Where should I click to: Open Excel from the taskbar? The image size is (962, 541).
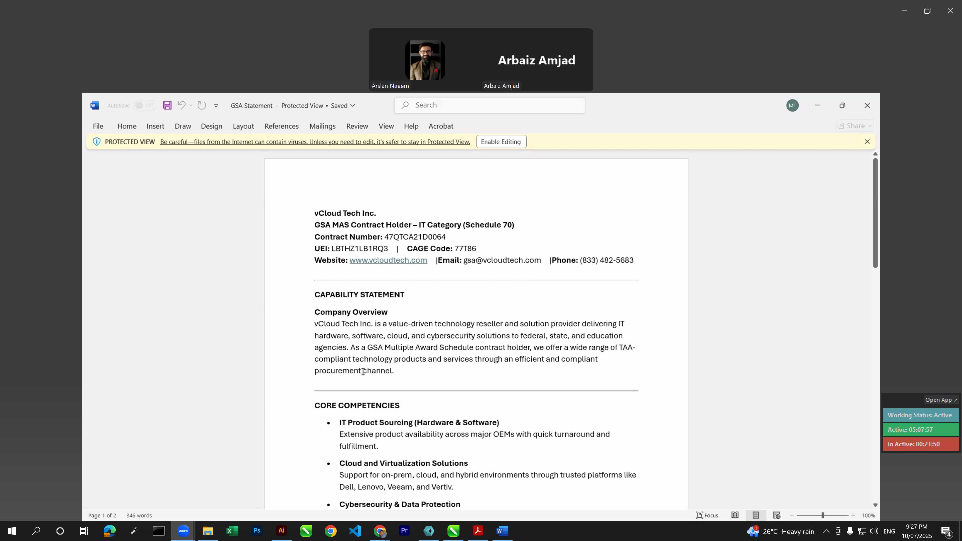(x=232, y=531)
